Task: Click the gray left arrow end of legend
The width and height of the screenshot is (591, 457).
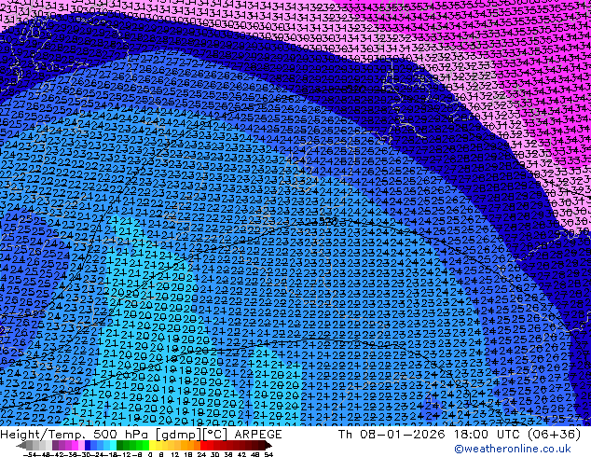Action: click(21, 445)
